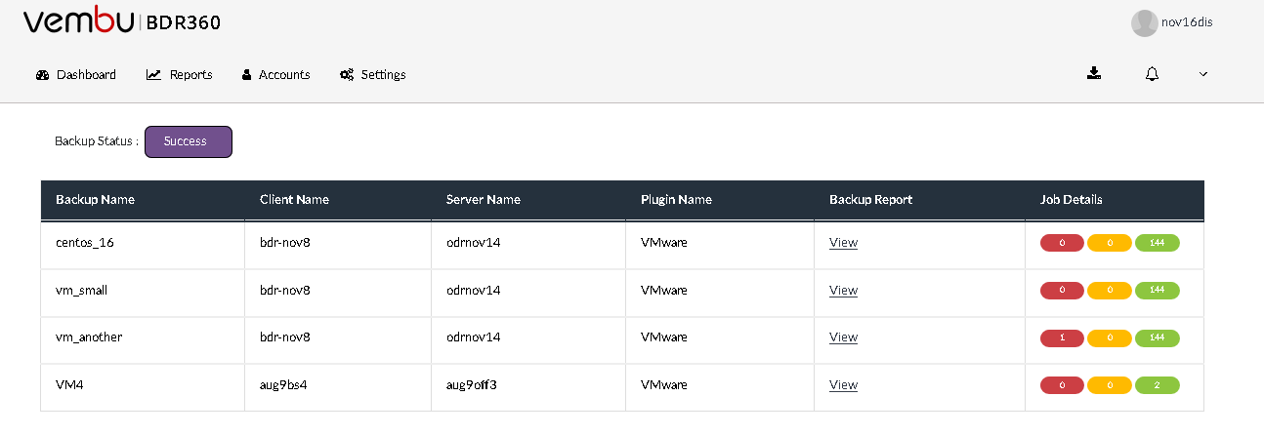Click the download icon in header
Screen dimensions: 1264x436
click(x=1094, y=73)
